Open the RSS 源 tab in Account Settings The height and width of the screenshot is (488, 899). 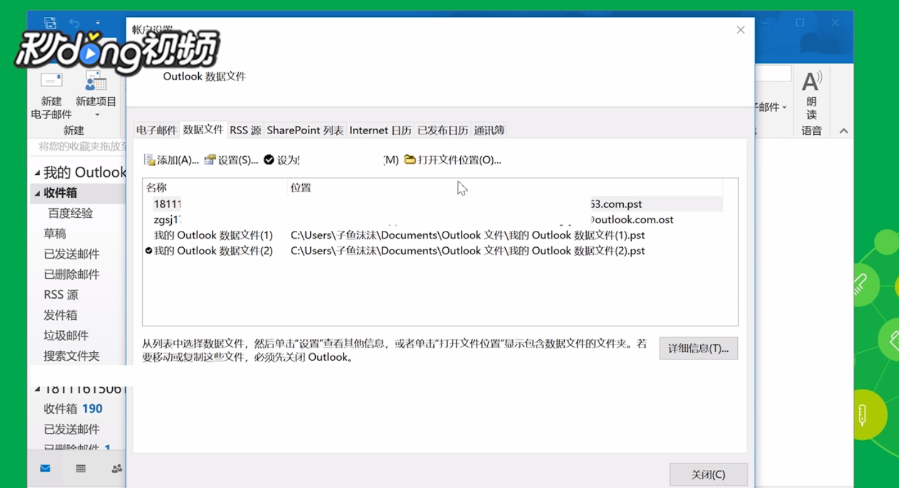pos(245,130)
